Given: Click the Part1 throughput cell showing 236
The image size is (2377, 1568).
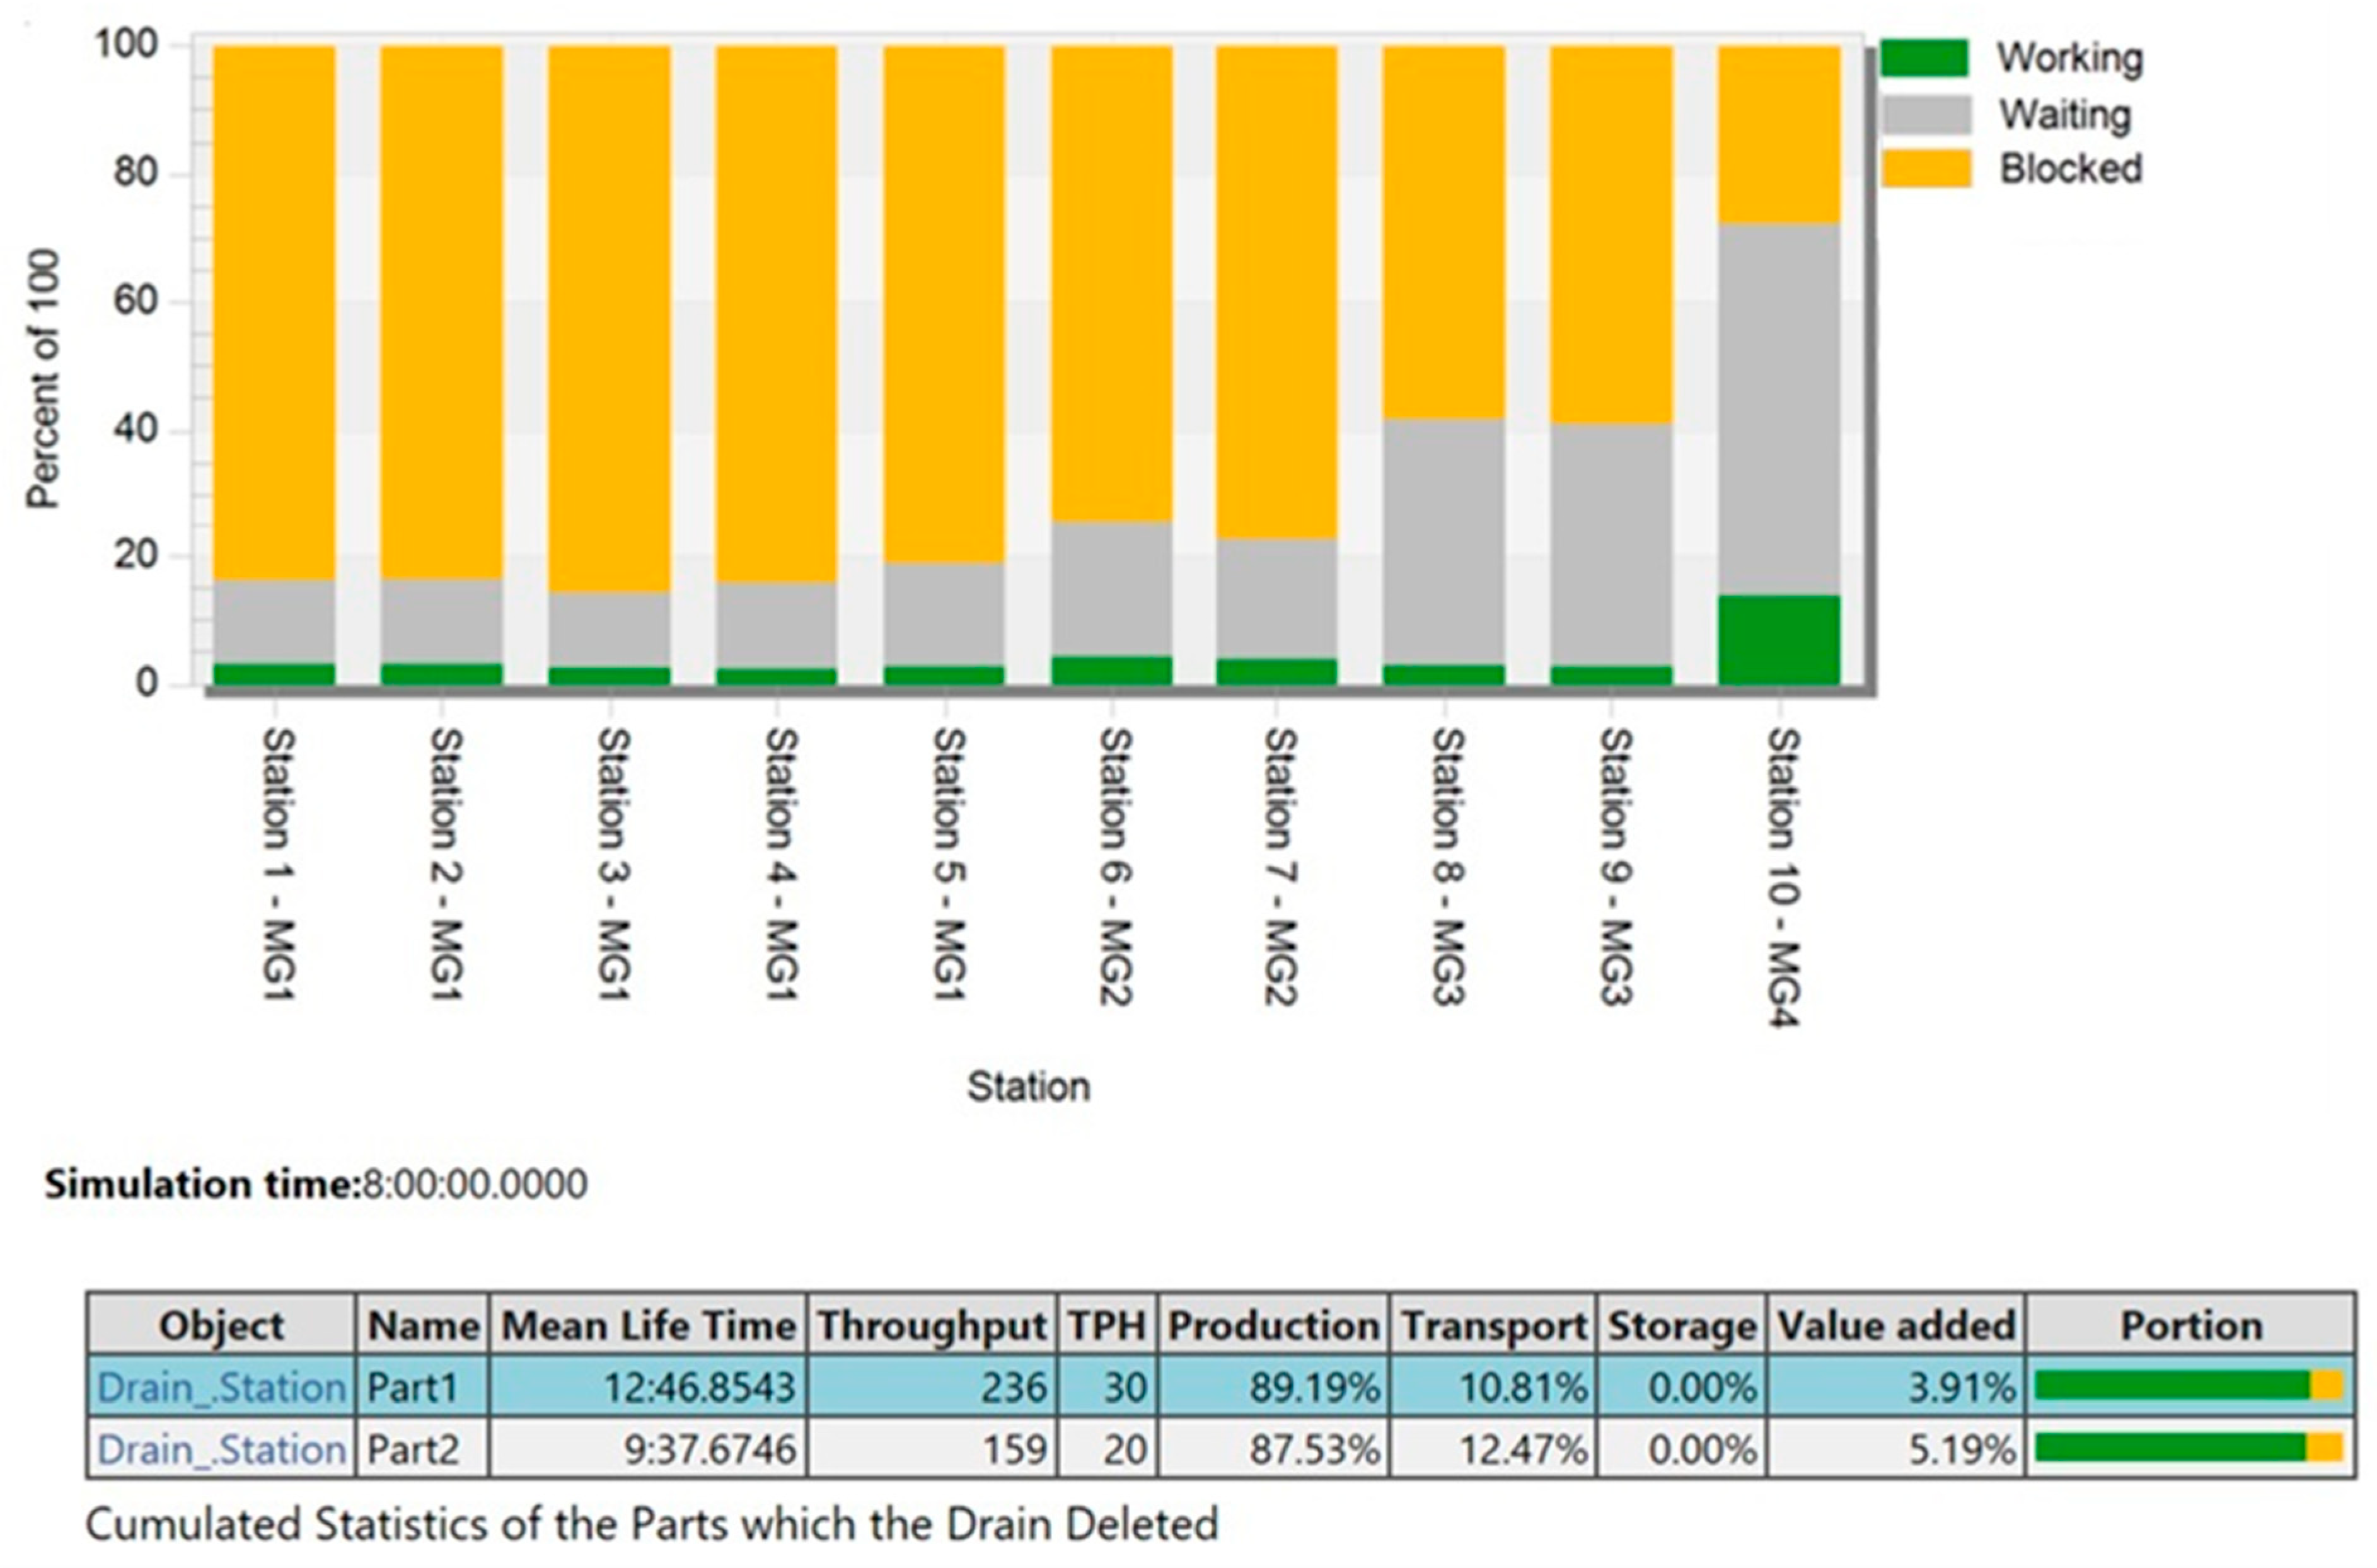Looking at the screenshot, I should click(932, 1387).
